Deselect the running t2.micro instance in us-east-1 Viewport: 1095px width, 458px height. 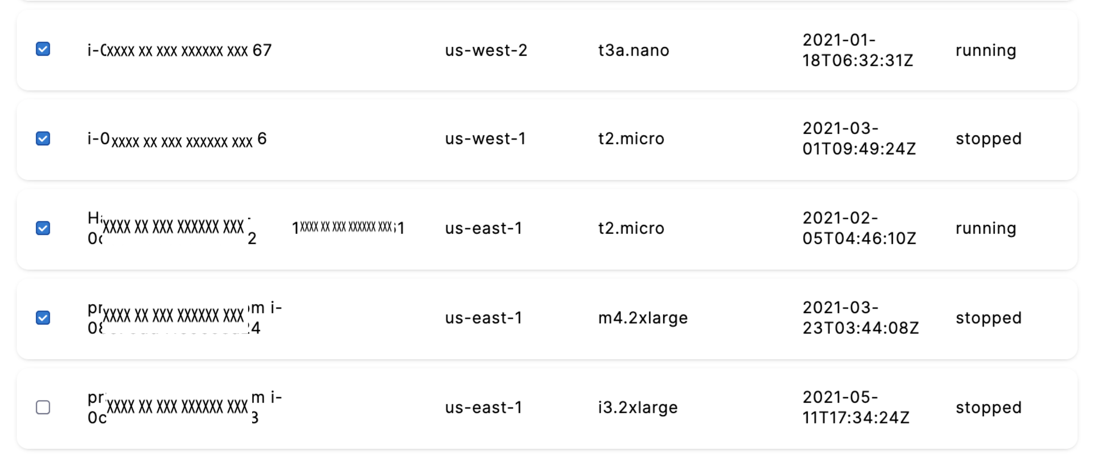click(x=43, y=228)
